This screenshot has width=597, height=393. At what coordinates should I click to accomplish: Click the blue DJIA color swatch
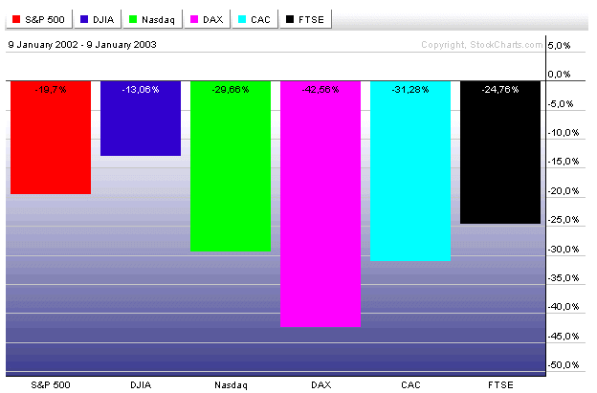coord(84,19)
